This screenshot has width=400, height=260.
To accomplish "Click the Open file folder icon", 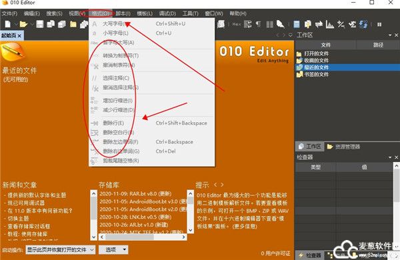I will 23,24.
